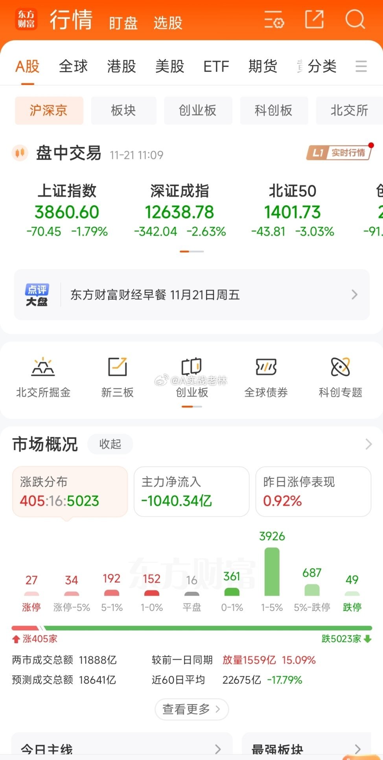Screen dimensions: 383x760
Task: Select the 沪深京 filter chip
Action: 49,110
